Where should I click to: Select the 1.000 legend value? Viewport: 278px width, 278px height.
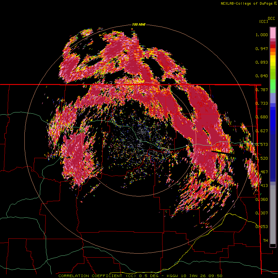(x=262, y=35)
